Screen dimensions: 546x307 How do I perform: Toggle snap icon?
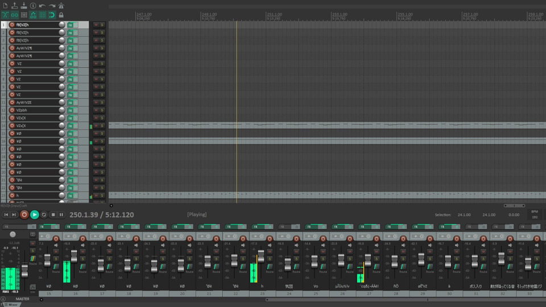click(52, 15)
